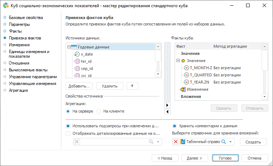Click the v_date date field icon
This screenshot has width=273, height=166.
tap(77, 54)
